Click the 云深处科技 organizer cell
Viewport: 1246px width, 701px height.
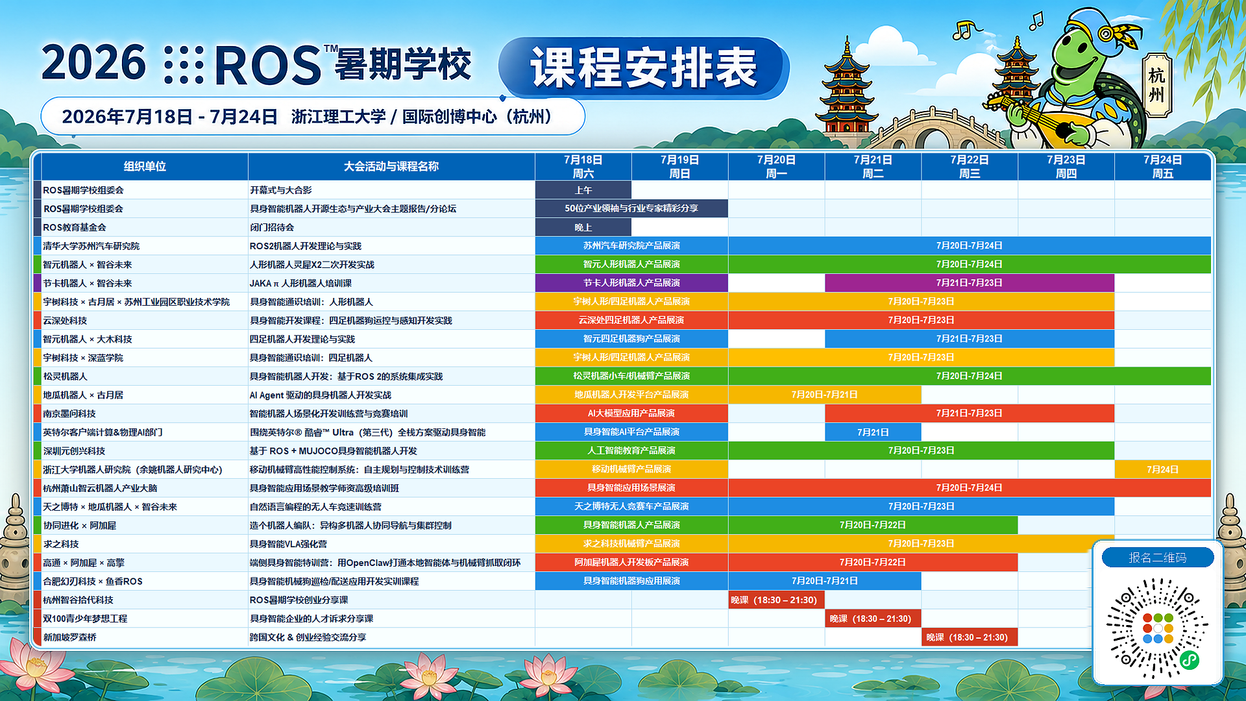coord(145,321)
